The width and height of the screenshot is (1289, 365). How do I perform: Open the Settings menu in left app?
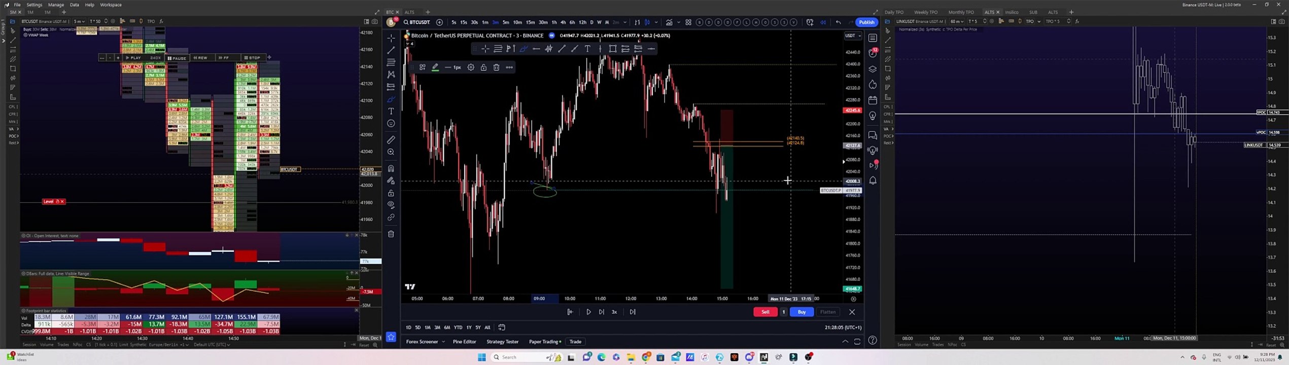click(x=34, y=5)
